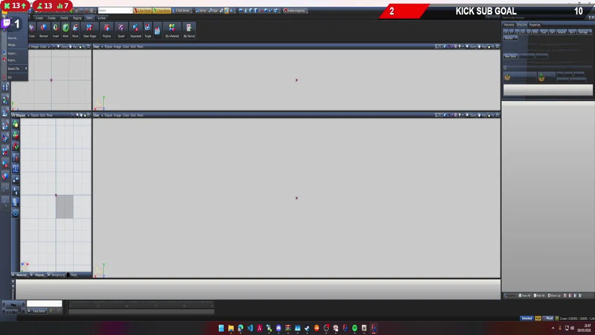This screenshot has width=595, height=335.
Task: Choose the Quadr selection tool
Action: pos(121,31)
